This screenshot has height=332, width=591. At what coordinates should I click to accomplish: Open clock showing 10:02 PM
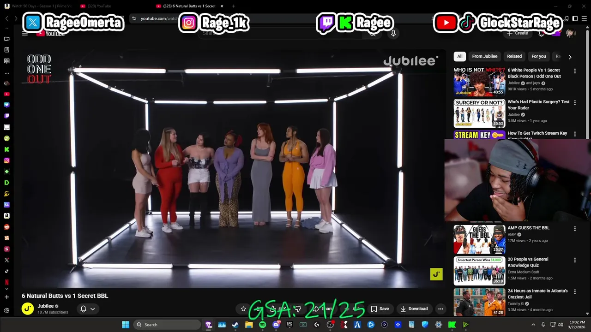(577, 325)
